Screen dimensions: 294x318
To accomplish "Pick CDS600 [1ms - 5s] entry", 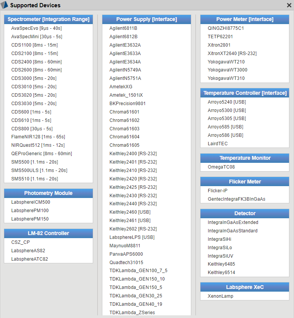I will pos(31,112).
